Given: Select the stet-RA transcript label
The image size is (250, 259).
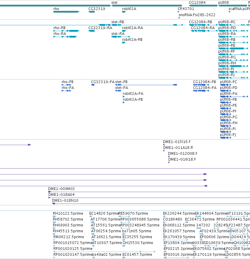Looking at the screenshot, I should tap(118, 34).
